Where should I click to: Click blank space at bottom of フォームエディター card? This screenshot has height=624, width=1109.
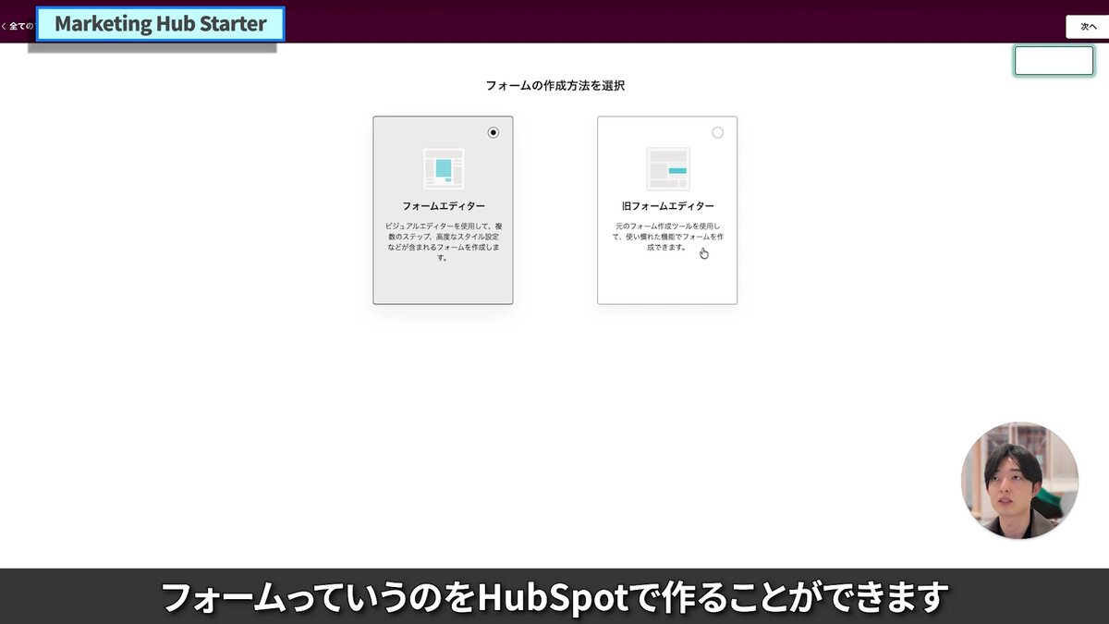click(443, 285)
